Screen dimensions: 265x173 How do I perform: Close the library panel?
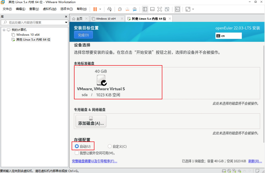point(66,16)
